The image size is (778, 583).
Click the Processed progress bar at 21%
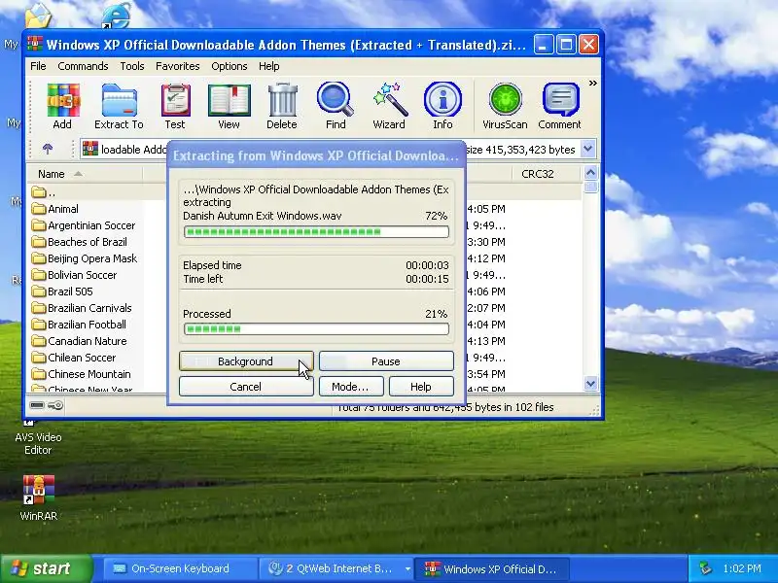coord(316,328)
